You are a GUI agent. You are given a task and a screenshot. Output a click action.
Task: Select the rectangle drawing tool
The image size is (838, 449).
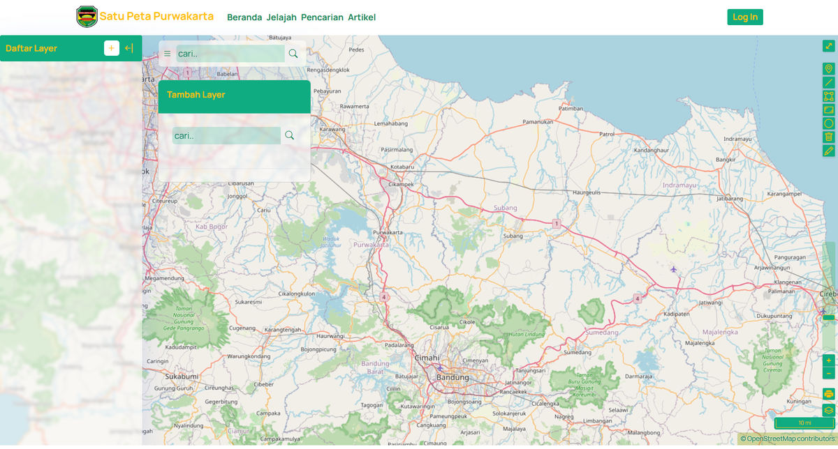click(x=829, y=109)
